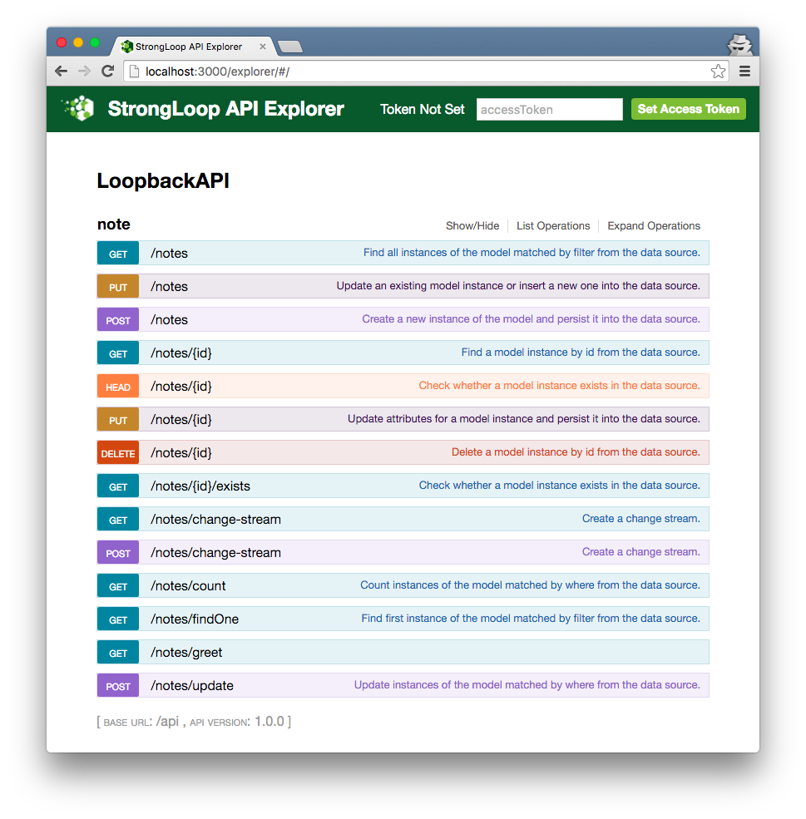Click the GET badge for /notes/findOne

pyautogui.click(x=118, y=619)
